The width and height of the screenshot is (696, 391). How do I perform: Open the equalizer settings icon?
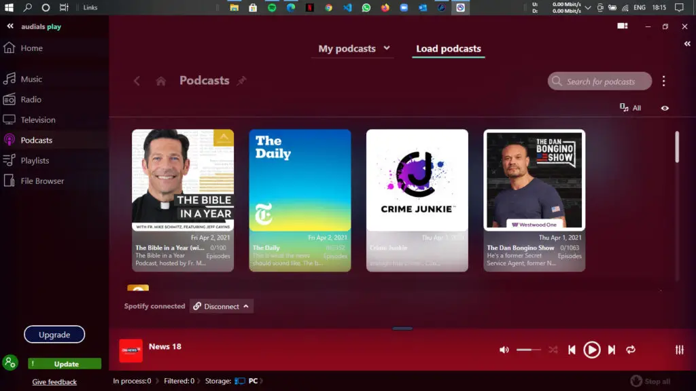[x=680, y=350]
